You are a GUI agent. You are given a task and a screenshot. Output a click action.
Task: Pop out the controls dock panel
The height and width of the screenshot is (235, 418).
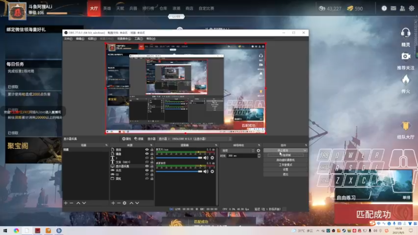(x=306, y=145)
